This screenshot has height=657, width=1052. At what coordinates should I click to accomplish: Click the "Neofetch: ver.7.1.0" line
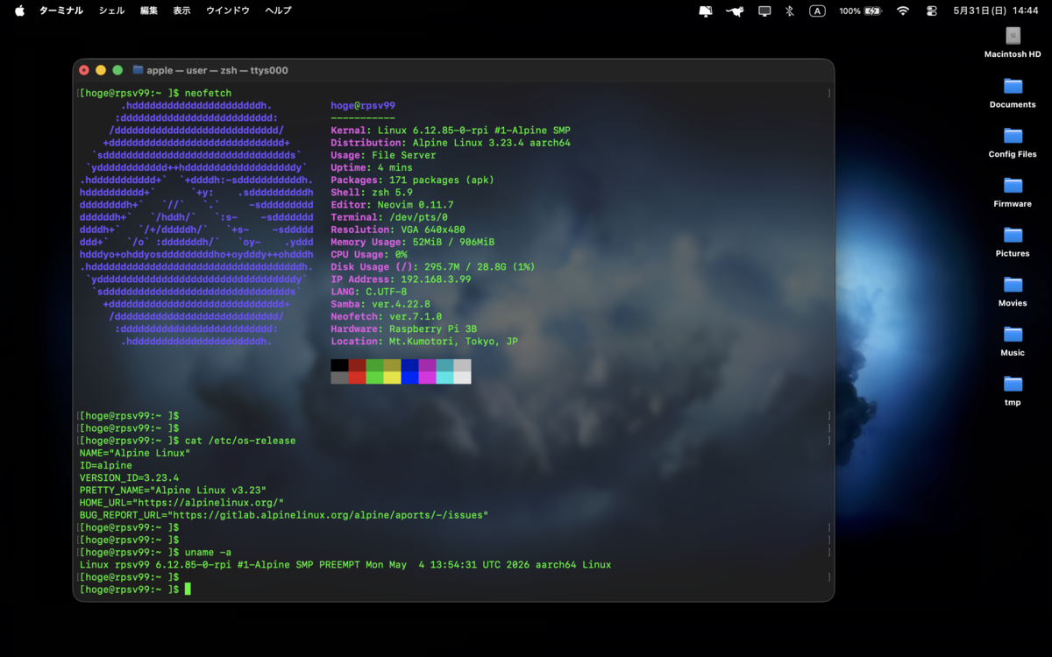coord(387,316)
